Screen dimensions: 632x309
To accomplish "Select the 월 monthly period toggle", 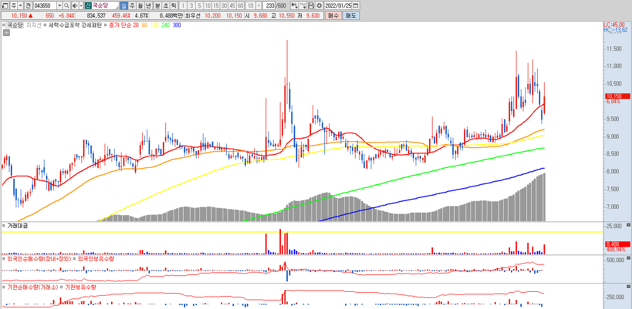I will [140, 5].
